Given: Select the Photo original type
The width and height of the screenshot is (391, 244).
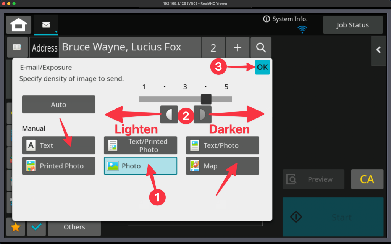Looking at the screenshot, I should (140, 166).
